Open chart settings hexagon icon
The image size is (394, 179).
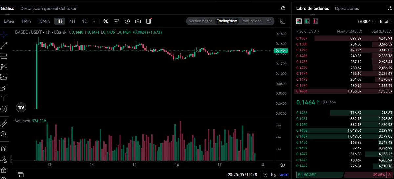click(x=127, y=21)
